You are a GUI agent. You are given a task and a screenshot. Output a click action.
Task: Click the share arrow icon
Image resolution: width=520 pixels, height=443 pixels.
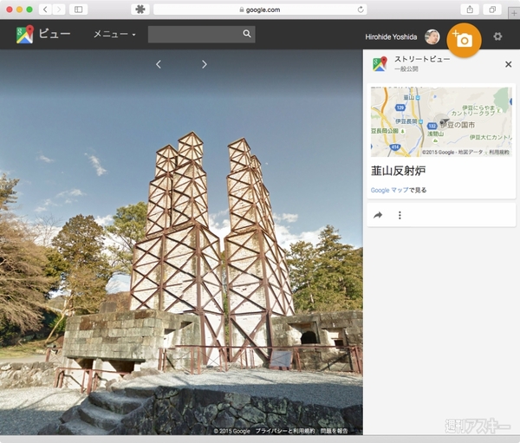[x=378, y=215]
